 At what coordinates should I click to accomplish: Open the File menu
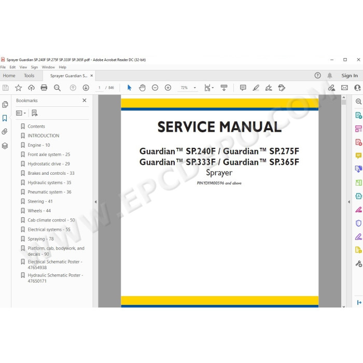click(3, 67)
